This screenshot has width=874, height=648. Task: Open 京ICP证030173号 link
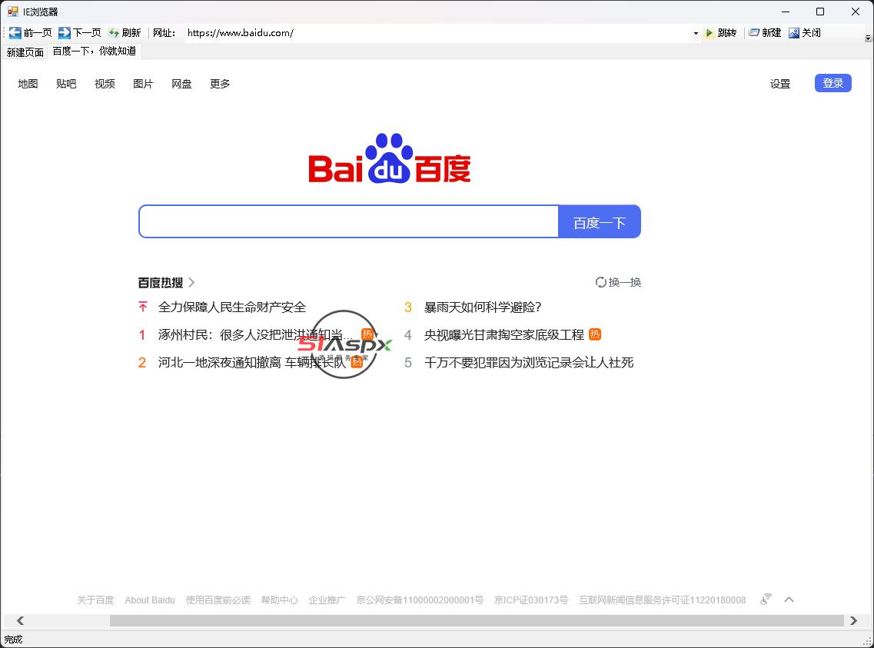tap(531, 600)
